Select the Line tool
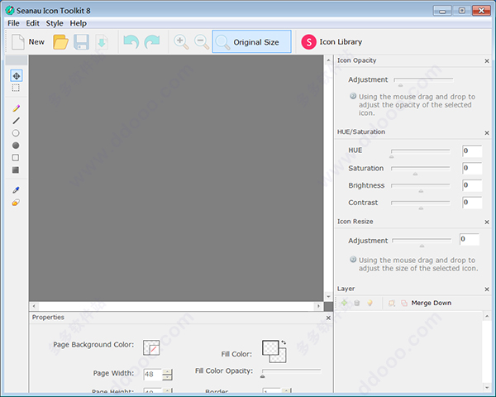This screenshot has height=397, width=496. tap(17, 121)
